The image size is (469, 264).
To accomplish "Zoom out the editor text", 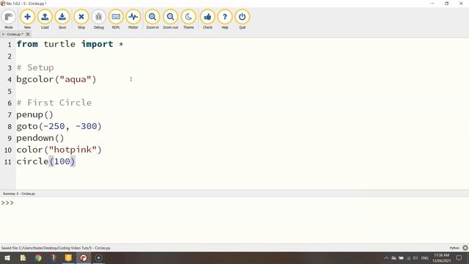I will point(170,20).
